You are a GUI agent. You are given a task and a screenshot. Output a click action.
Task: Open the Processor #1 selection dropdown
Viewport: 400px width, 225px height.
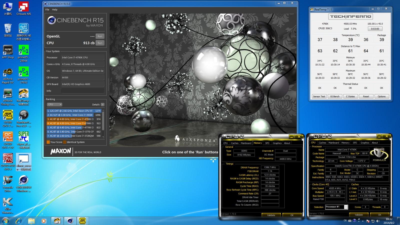(x=346, y=207)
